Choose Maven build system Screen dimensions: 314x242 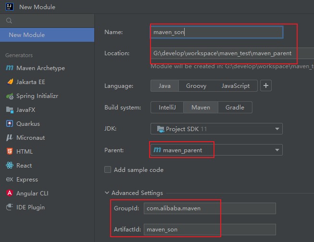[201, 108]
